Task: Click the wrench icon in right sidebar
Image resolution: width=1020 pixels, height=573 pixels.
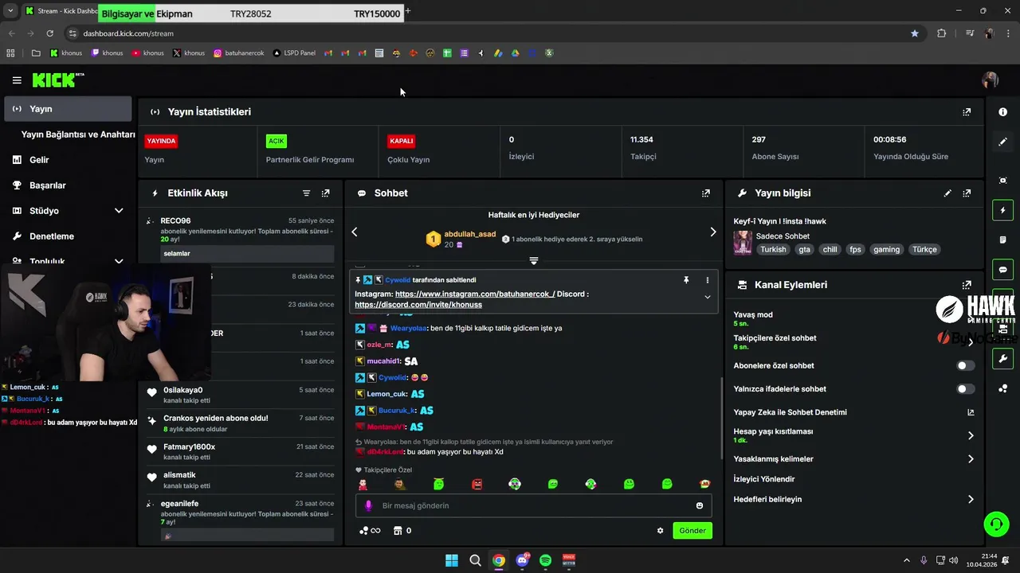Action: click(1002, 359)
